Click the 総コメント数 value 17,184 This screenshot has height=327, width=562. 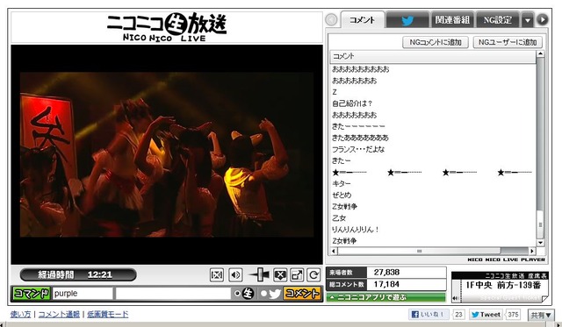coord(386,284)
